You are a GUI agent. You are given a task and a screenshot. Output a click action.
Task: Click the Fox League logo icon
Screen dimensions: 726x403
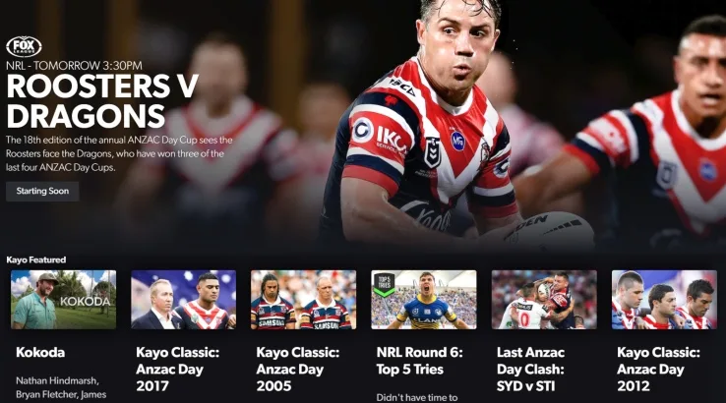point(24,47)
